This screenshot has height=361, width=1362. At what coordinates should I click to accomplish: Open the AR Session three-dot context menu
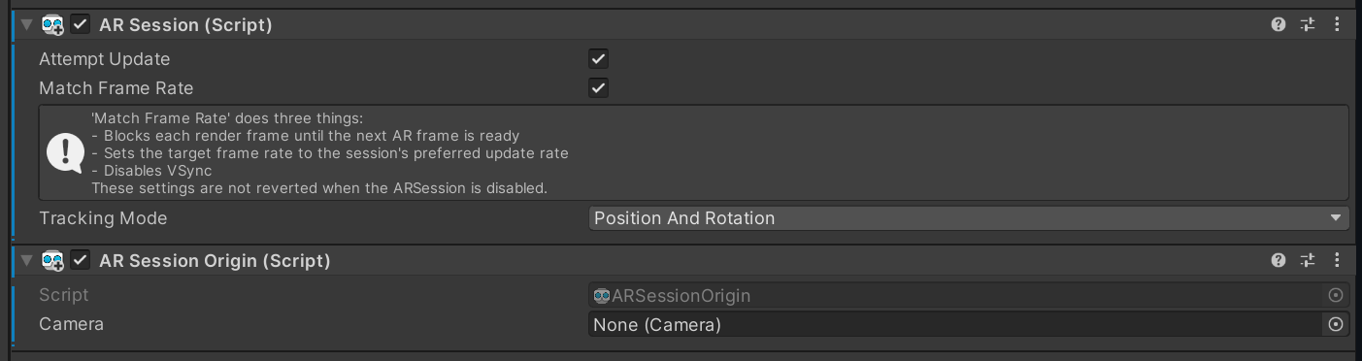pyautogui.click(x=1337, y=25)
